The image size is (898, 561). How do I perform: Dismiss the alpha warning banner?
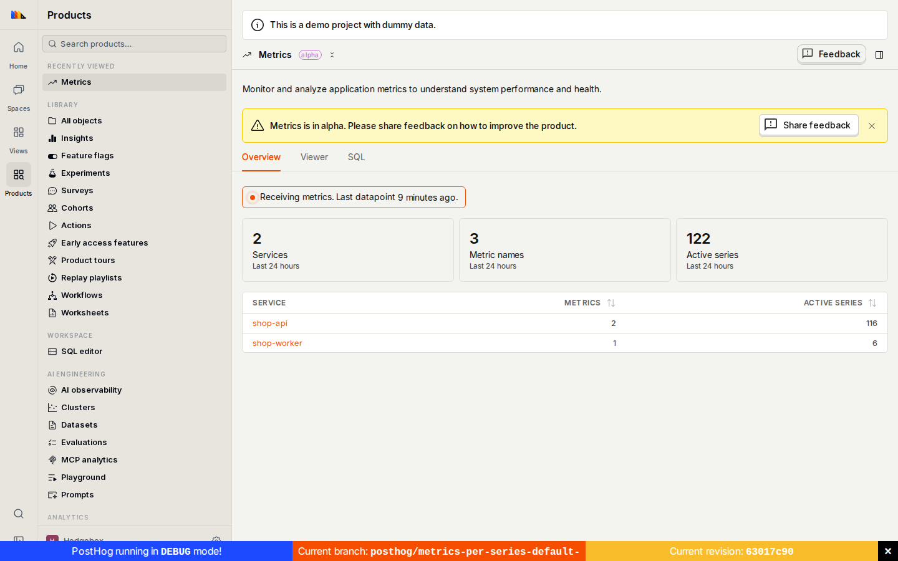tap(872, 126)
